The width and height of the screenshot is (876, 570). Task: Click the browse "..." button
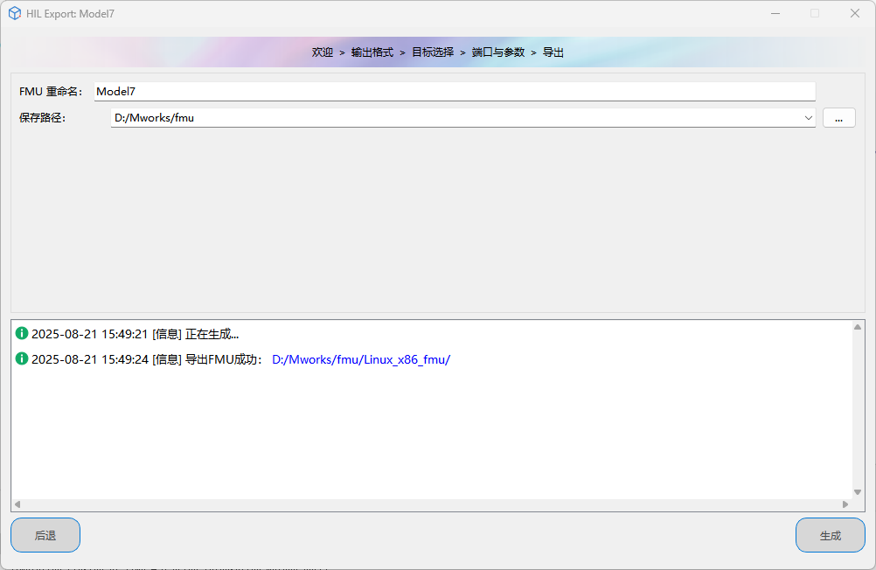838,118
